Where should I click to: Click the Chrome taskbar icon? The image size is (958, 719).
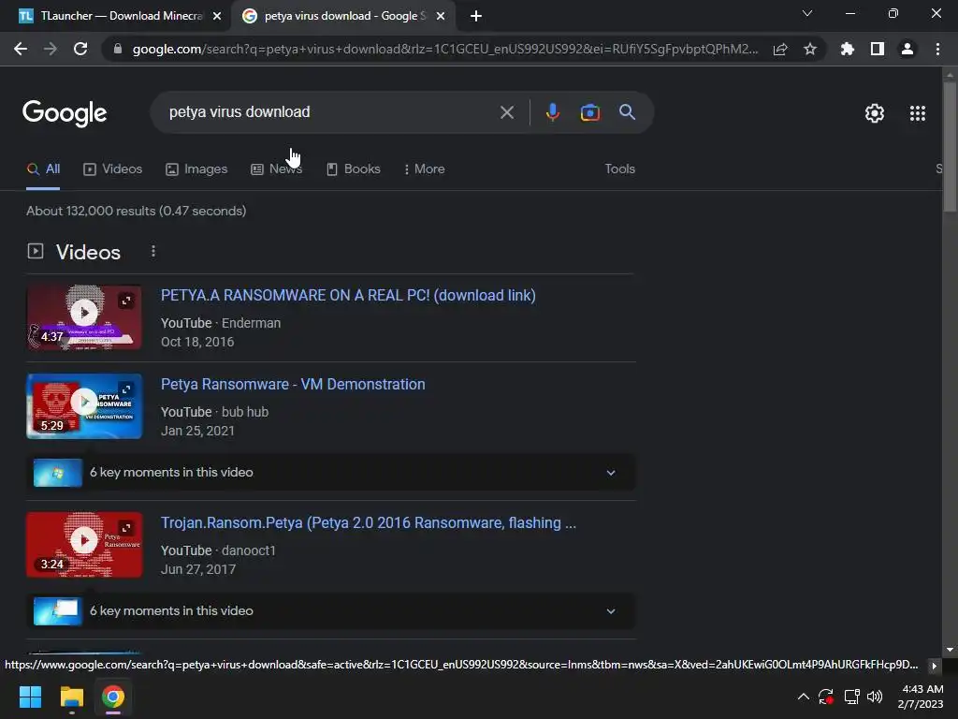[113, 697]
